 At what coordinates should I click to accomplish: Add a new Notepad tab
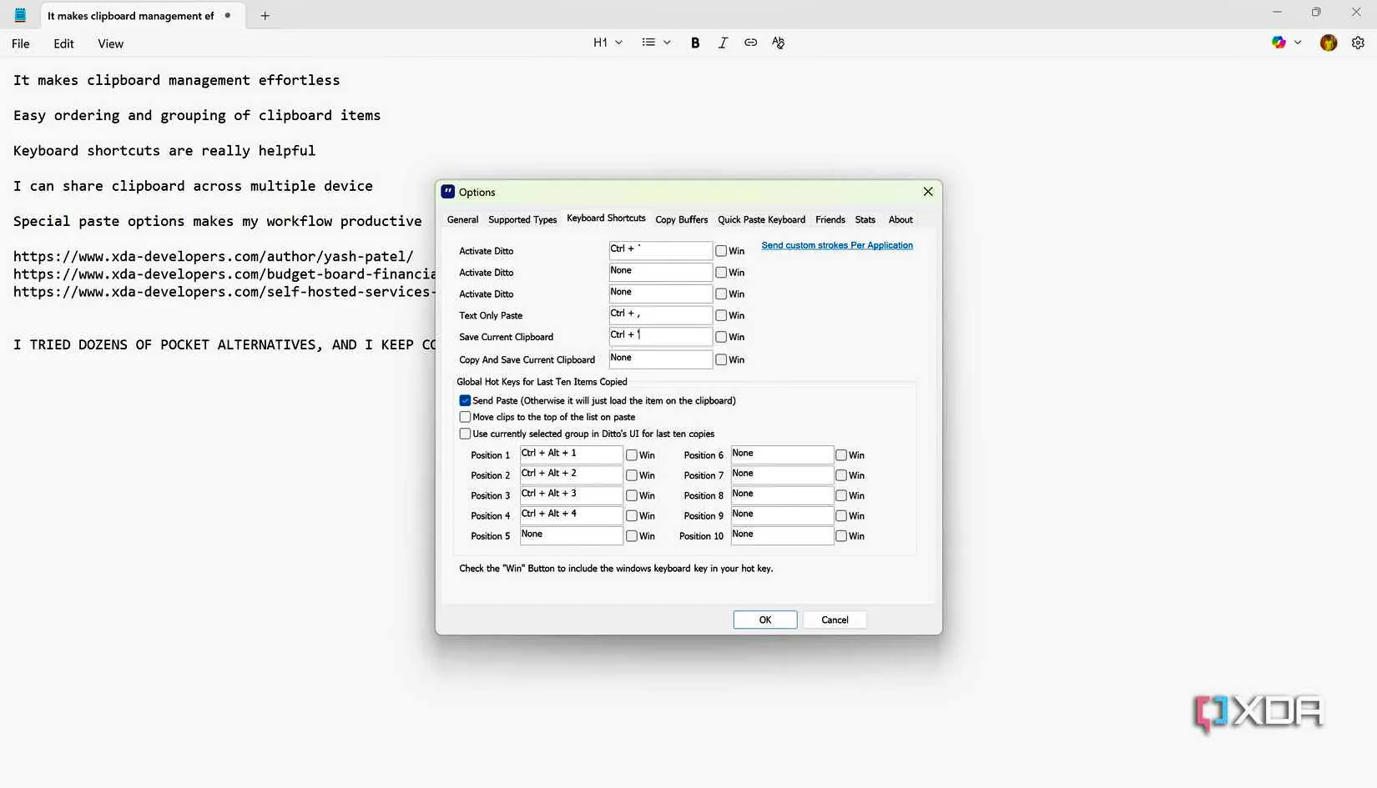pos(265,16)
